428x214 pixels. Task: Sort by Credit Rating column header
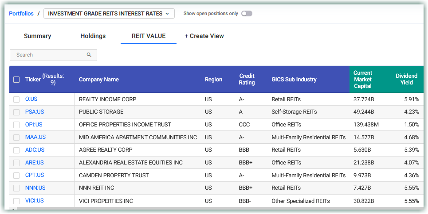[247, 79]
